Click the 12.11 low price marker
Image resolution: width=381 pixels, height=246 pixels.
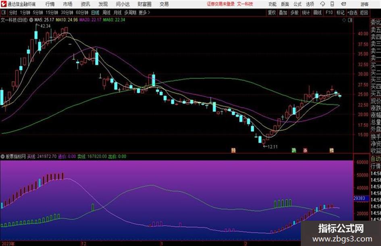[x=273, y=147]
